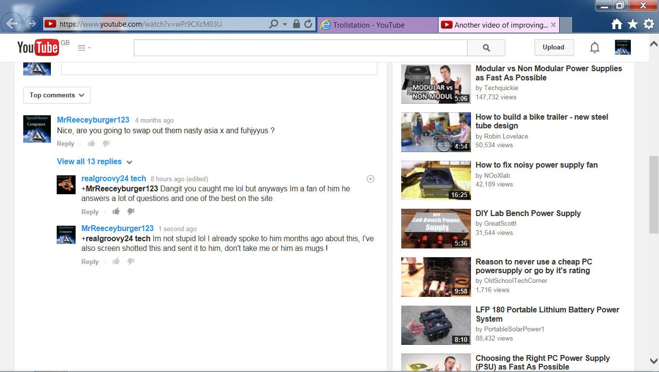This screenshot has height=372, width=659.
Task: Switch to the Trollstation - YouTube tab
Action: (x=378, y=25)
